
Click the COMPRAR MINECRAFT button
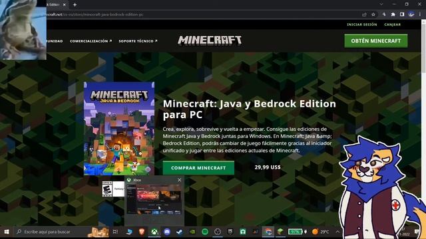coord(198,168)
